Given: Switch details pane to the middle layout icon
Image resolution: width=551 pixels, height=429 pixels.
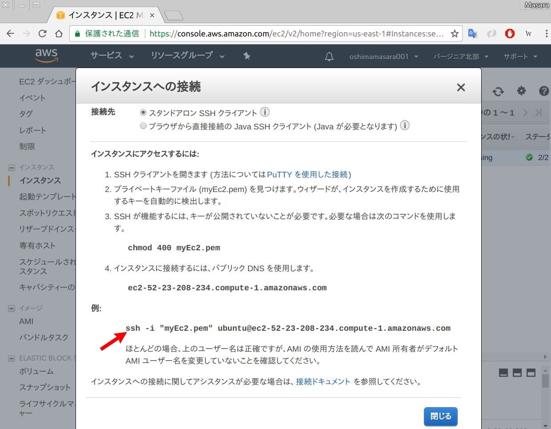Looking at the screenshot, I should pyautogui.click(x=517, y=373).
